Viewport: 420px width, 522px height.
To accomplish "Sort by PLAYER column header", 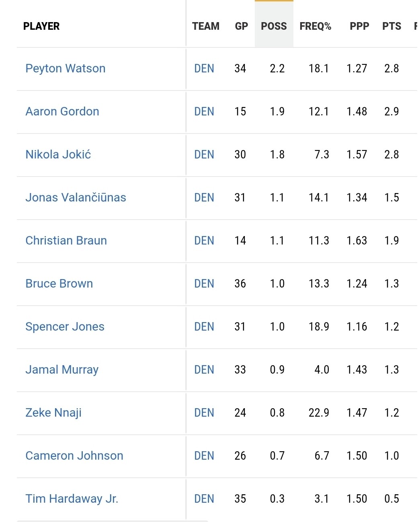I will tap(41, 26).
